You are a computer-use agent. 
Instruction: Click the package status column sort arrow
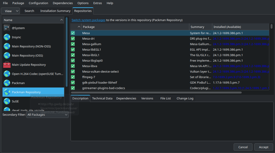(x=79, y=27)
